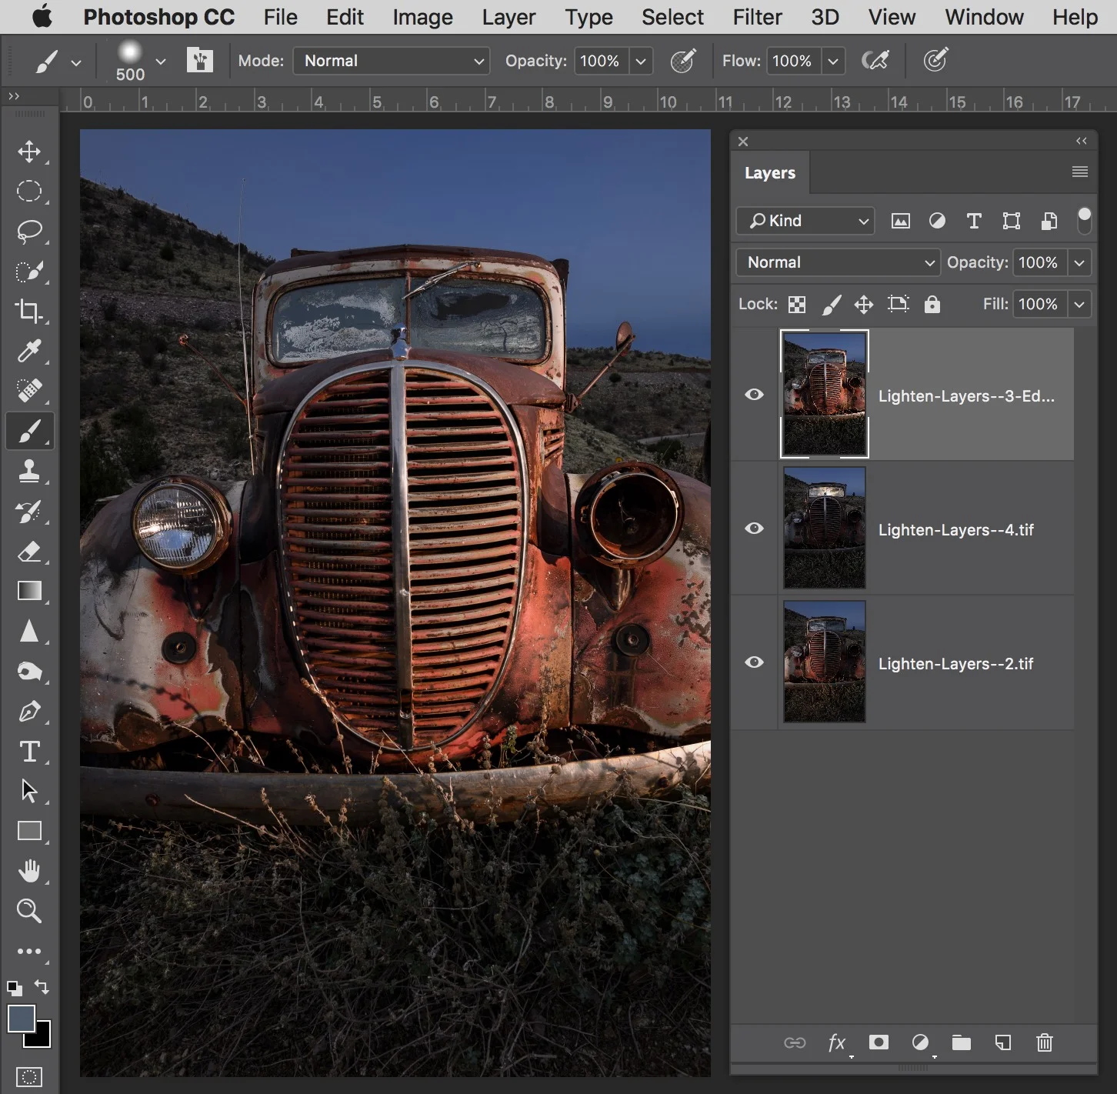Select the Eraser tool
Viewport: 1117px width, 1094px height.
(29, 551)
